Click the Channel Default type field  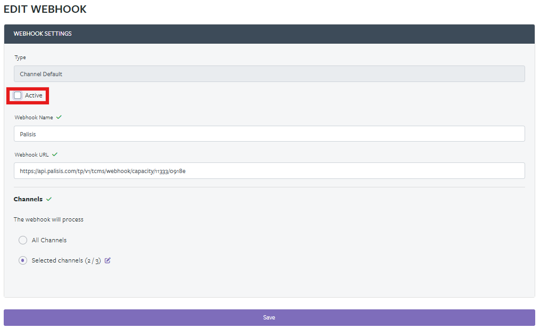coord(269,73)
